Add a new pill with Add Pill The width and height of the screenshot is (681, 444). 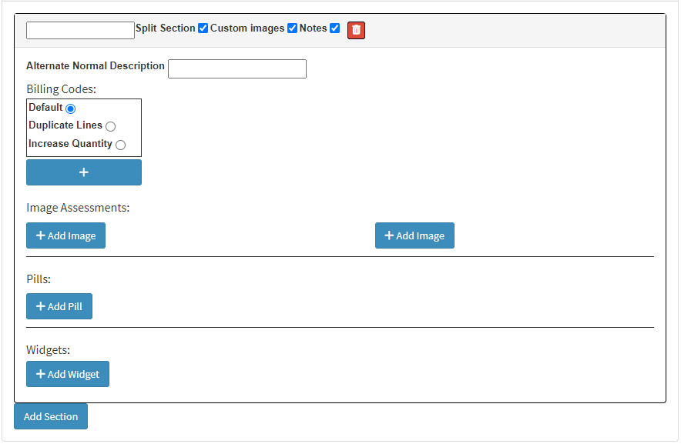coord(59,306)
